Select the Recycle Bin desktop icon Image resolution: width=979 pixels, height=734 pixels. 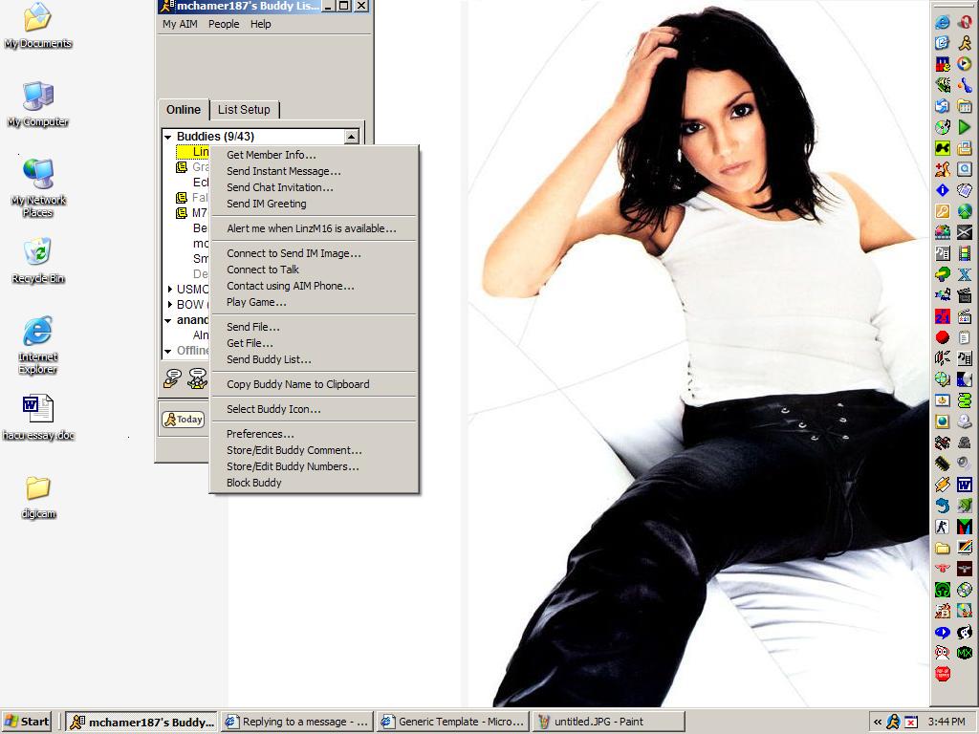37,253
